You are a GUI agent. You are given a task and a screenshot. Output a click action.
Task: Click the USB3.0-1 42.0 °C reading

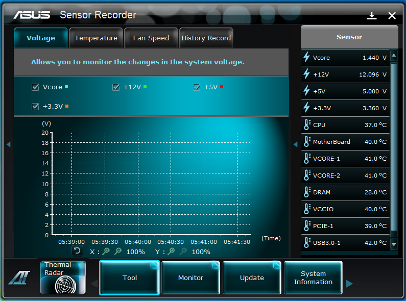tap(375, 243)
